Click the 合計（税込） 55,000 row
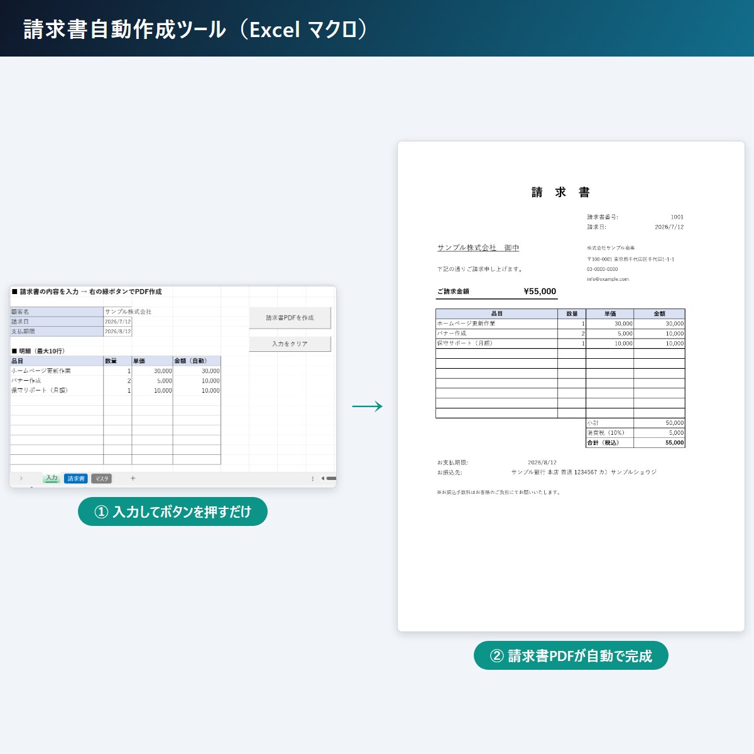 (x=635, y=442)
